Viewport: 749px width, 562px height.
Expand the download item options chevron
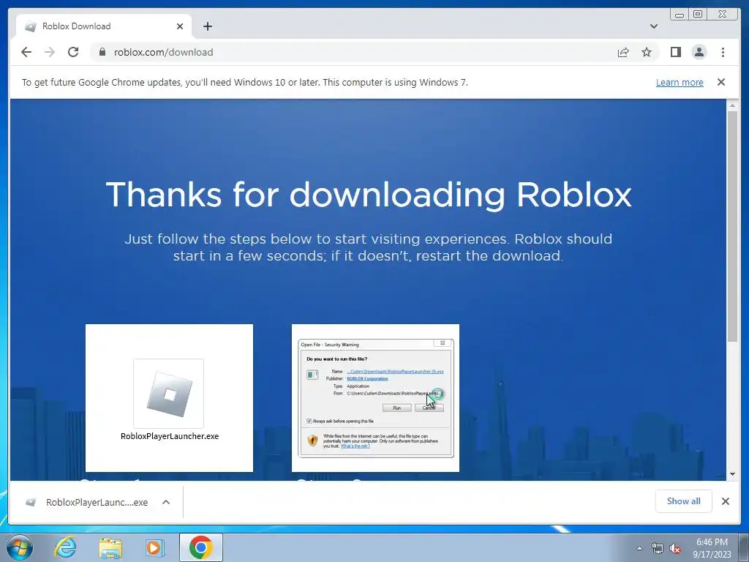[x=166, y=502]
